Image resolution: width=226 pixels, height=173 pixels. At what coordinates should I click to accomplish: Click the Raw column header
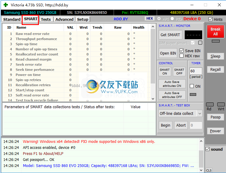pyautogui.click(x=118, y=27)
